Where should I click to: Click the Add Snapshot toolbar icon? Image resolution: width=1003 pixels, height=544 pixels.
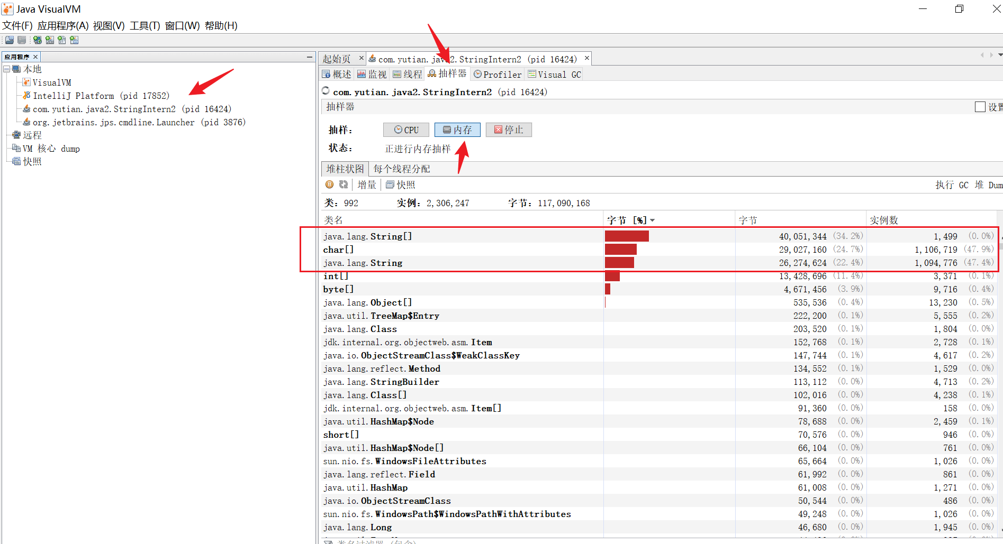pyautogui.click(x=74, y=40)
